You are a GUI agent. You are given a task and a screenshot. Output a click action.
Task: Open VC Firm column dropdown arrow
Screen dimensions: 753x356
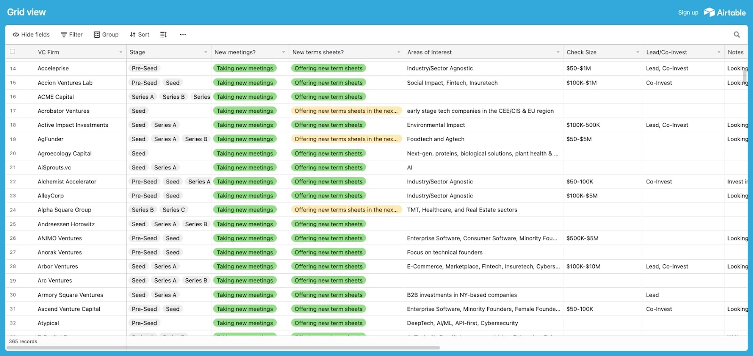click(121, 52)
